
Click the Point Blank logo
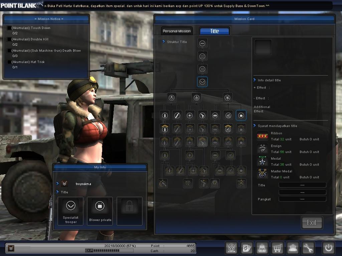21,5
